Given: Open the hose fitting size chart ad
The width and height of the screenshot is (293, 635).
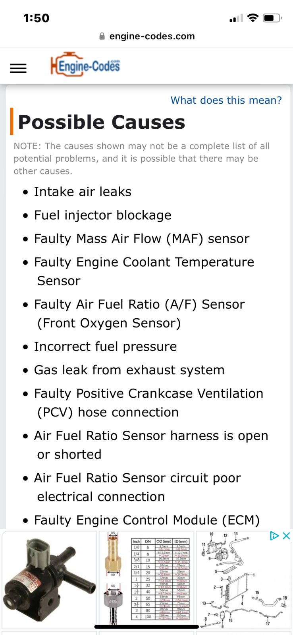Looking at the screenshot, I should click(x=146, y=580).
